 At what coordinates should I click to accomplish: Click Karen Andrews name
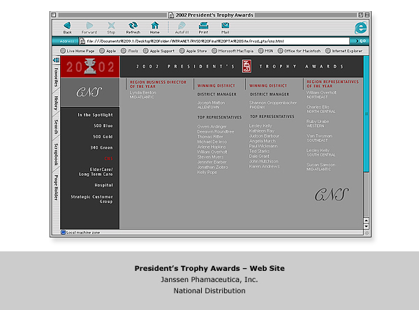point(264,166)
